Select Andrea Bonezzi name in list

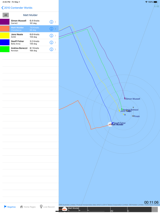tap(19, 48)
